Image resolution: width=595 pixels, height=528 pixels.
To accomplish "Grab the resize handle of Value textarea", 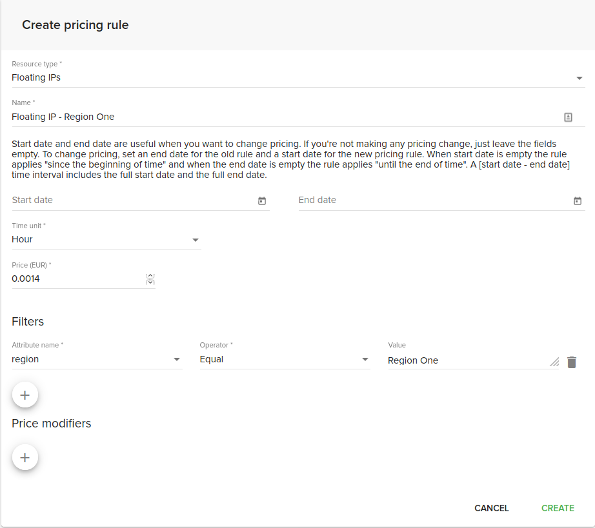I will pos(554,362).
